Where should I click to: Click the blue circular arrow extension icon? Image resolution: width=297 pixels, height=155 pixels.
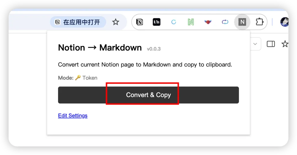pos(174,22)
